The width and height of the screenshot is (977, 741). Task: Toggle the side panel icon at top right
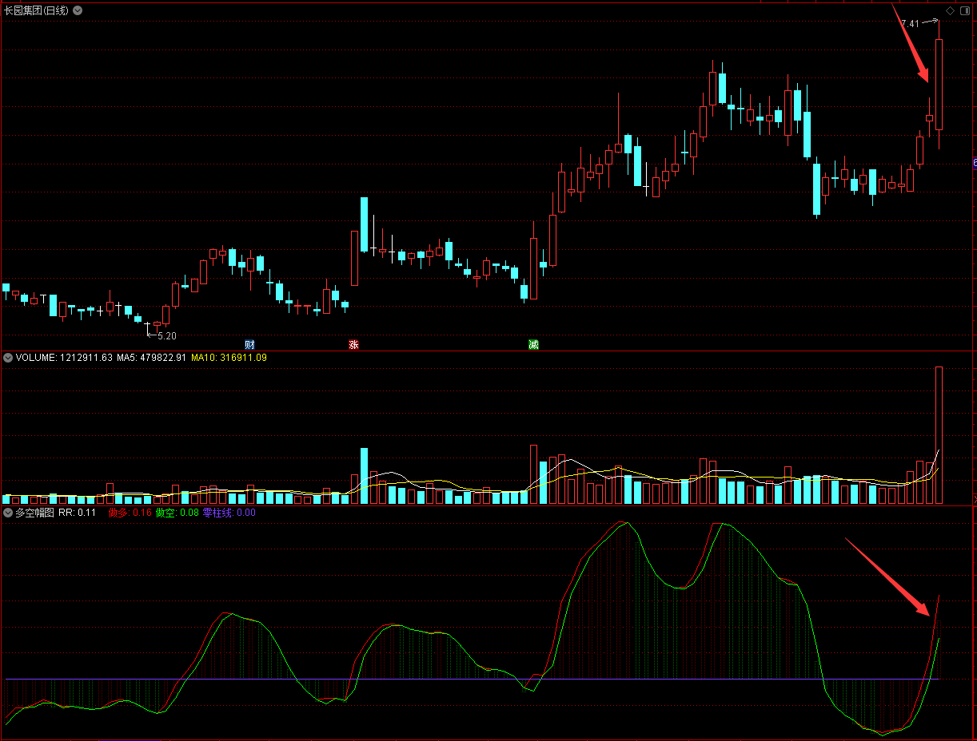coord(964,10)
